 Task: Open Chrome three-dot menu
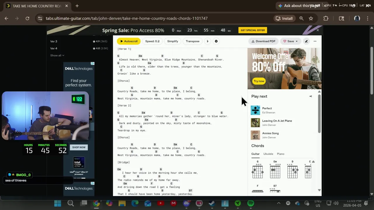pos(367,18)
